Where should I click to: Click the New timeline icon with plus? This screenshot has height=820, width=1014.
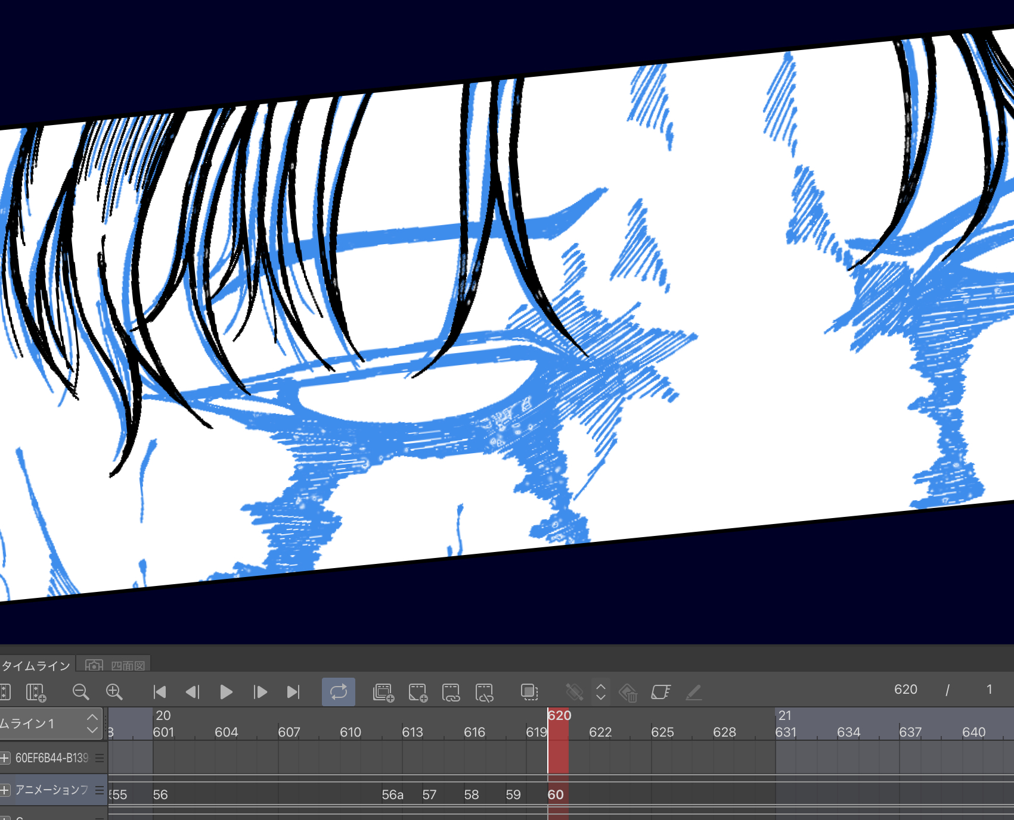[36, 692]
